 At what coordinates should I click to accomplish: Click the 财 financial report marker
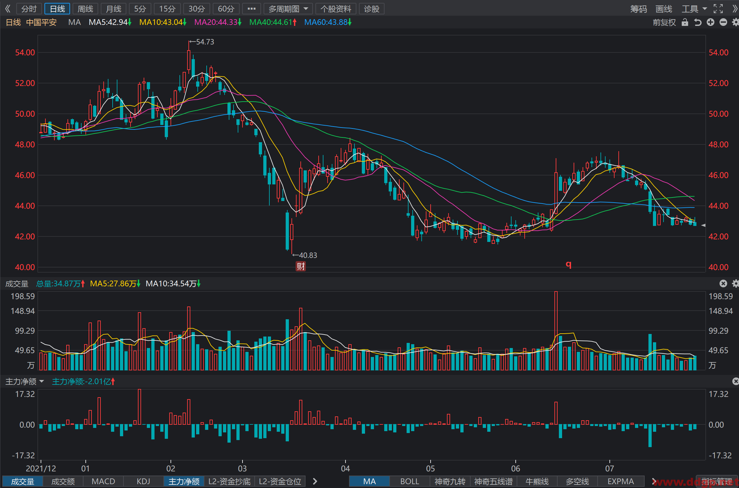(301, 266)
